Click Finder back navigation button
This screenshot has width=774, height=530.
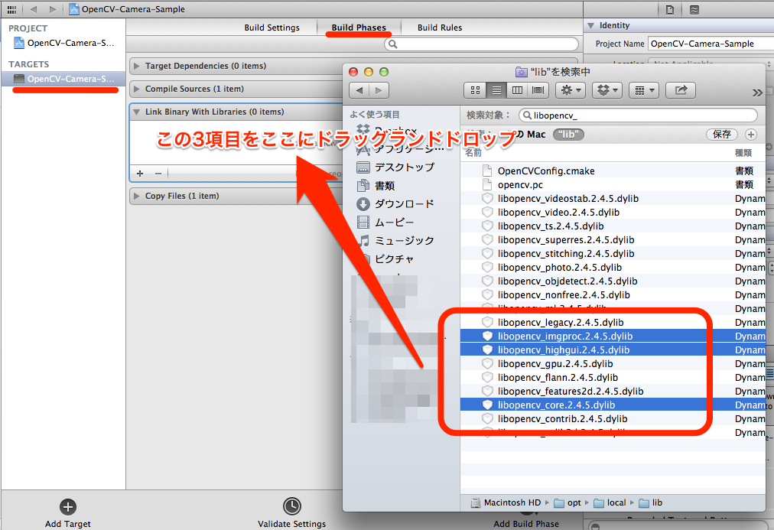tap(359, 90)
